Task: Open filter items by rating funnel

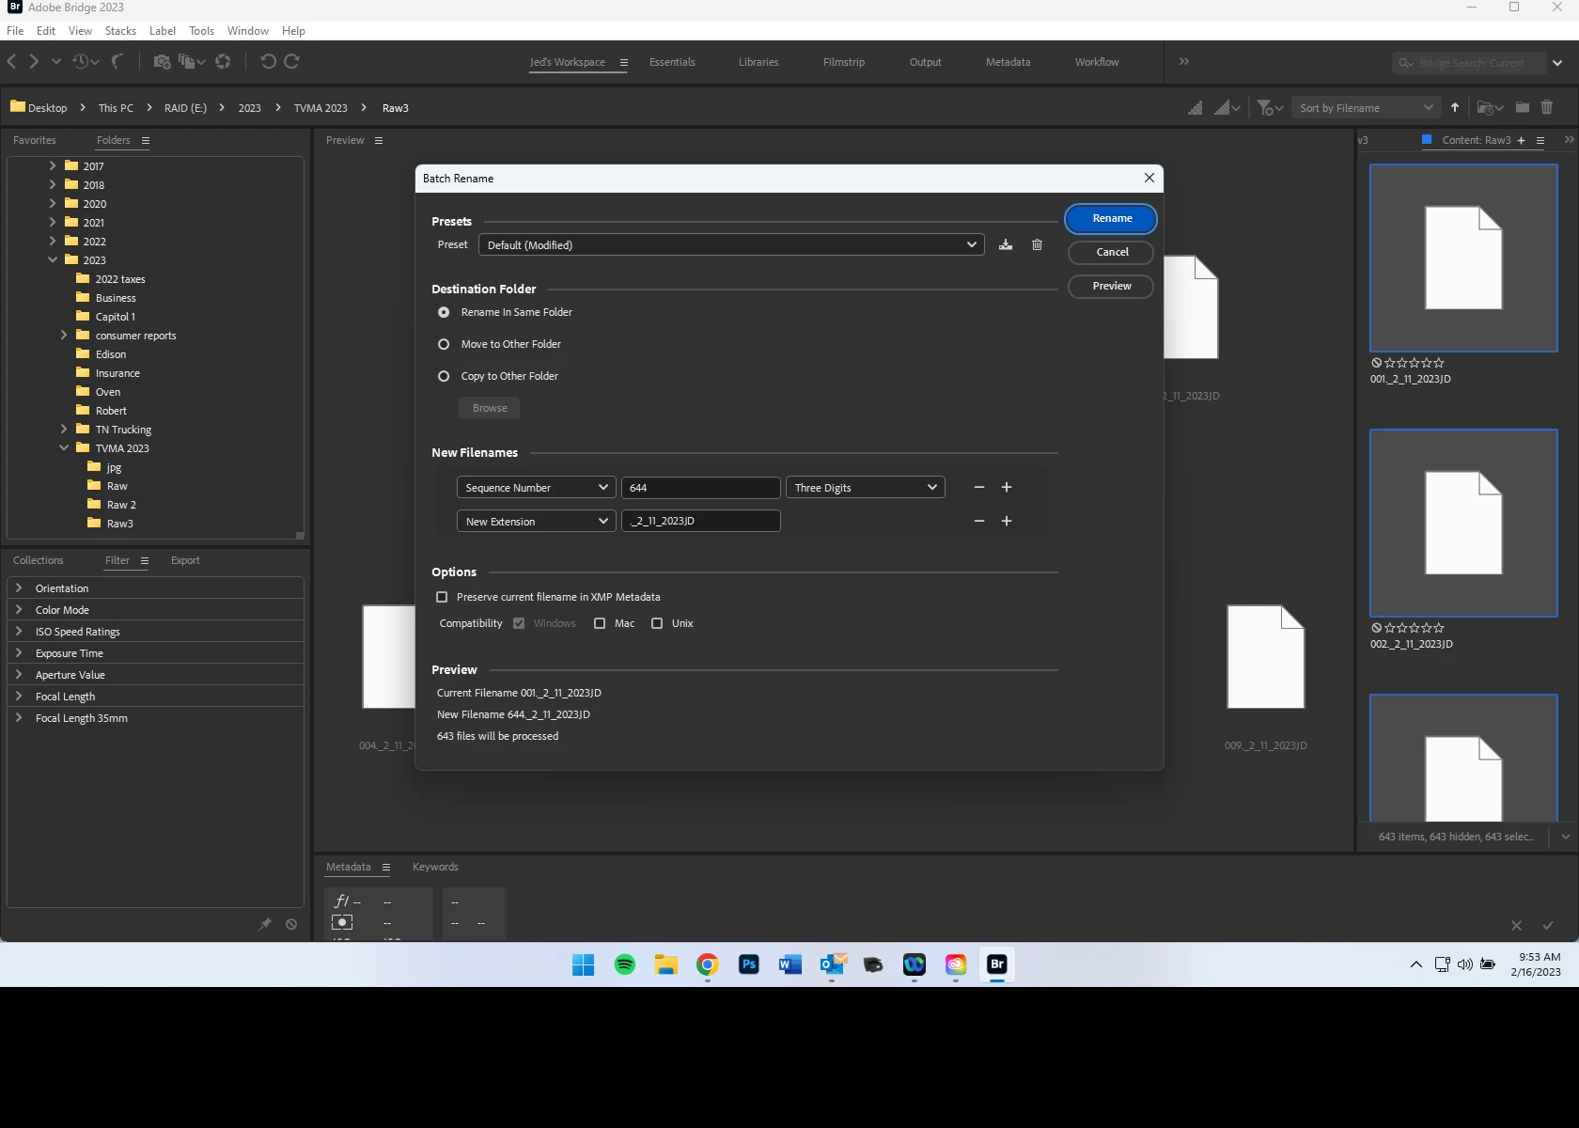Action: (1270, 108)
